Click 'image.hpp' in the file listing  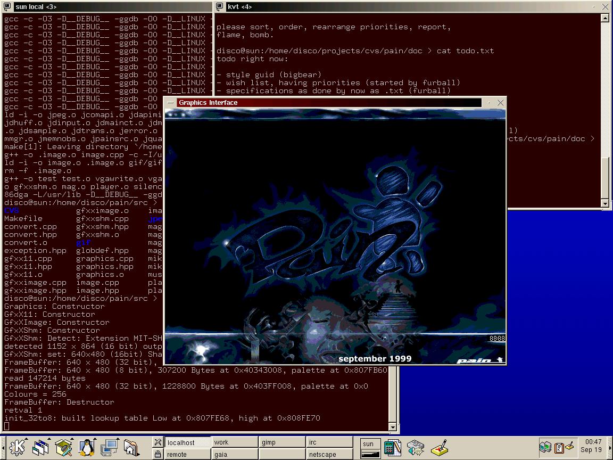[x=98, y=291]
